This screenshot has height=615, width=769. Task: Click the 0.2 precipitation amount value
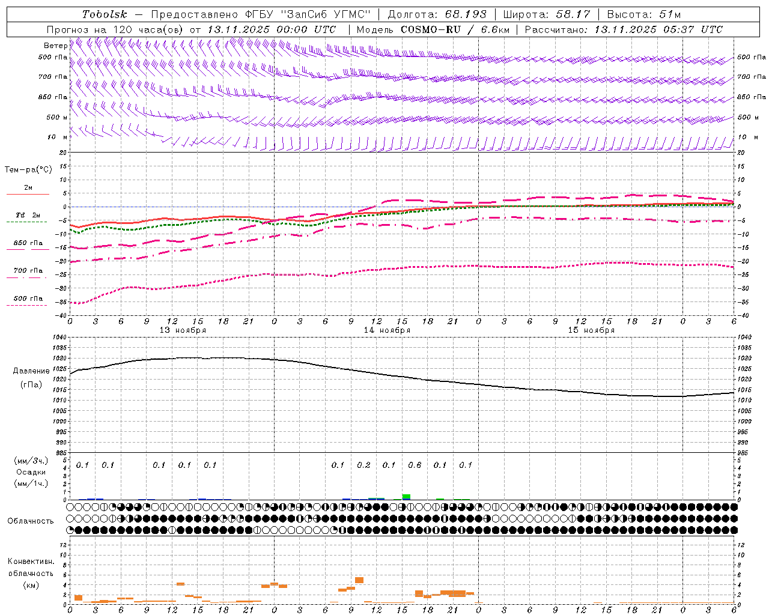tap(363, 465)
